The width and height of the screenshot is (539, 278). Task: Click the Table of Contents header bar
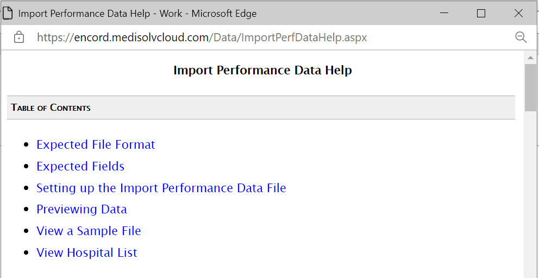(x=261, y=108)
